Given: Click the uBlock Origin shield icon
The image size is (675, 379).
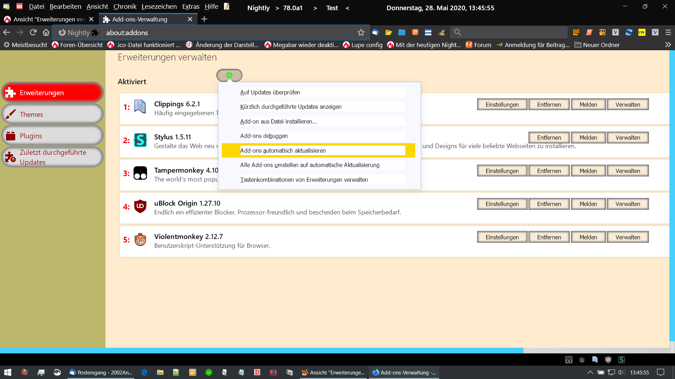Looking at the screenshot, I should pos(140,206).
